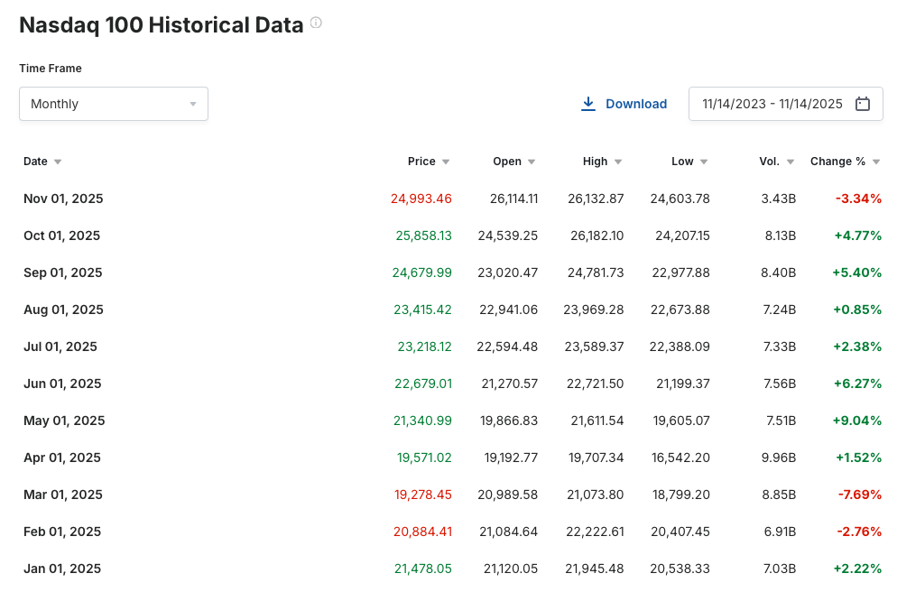This screenshot has width=897, height=592.
Task: Click the Time Frame label
Action: [x=51, y=68]
